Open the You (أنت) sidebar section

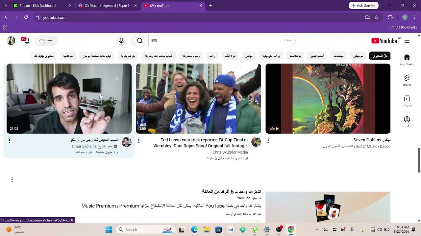[x=407, y=122]
